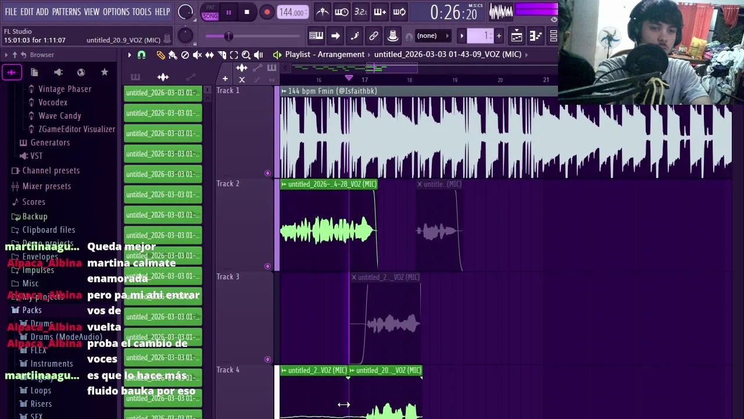Select the Slice tool in playlist
The height and width of the screenshot is (419, 744).
click(221, 55)
